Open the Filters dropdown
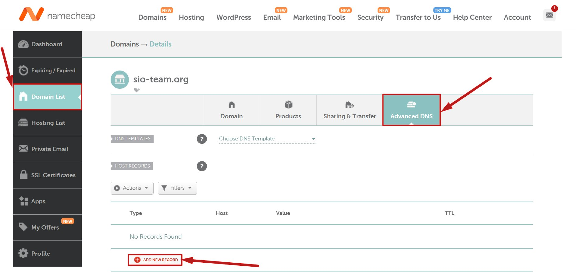This screenshot has width=576, height=273. [177, 188]
